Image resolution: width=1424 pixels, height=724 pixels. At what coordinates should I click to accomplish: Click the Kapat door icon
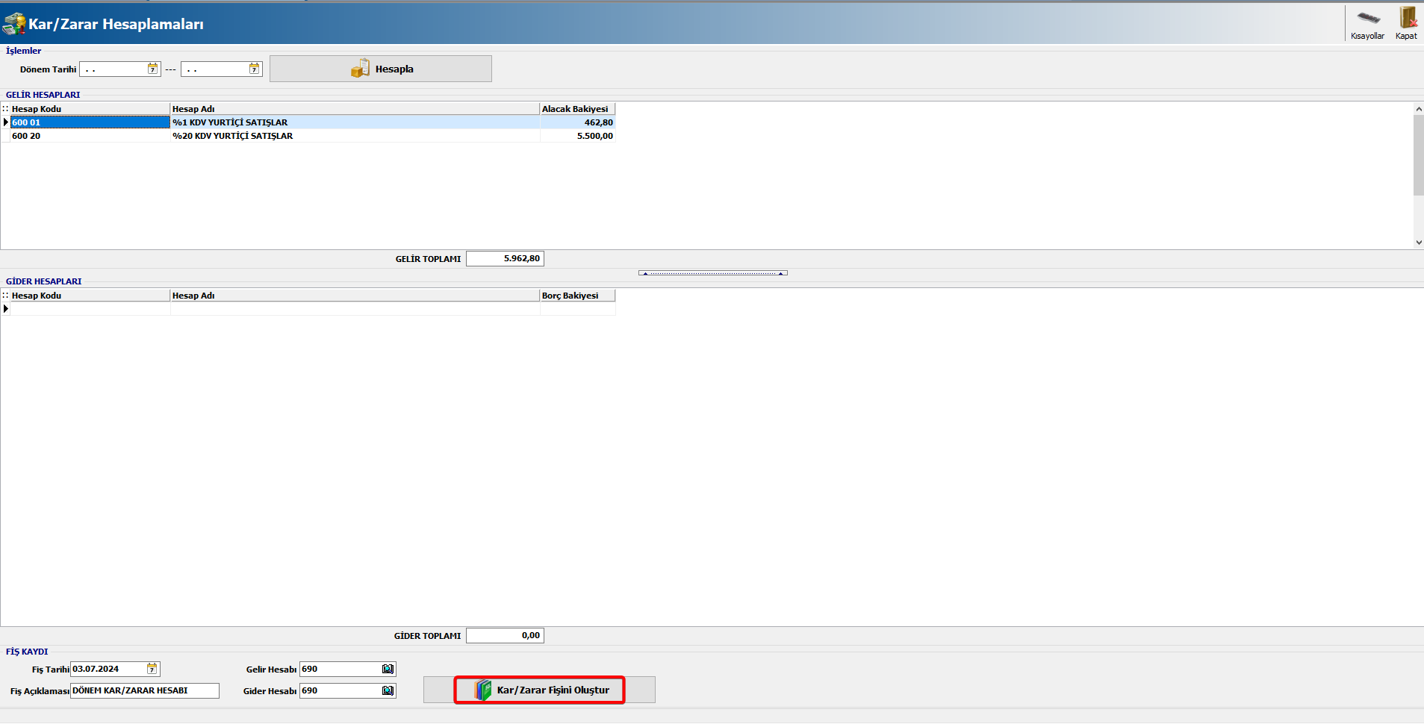(x=1407, y=24)
